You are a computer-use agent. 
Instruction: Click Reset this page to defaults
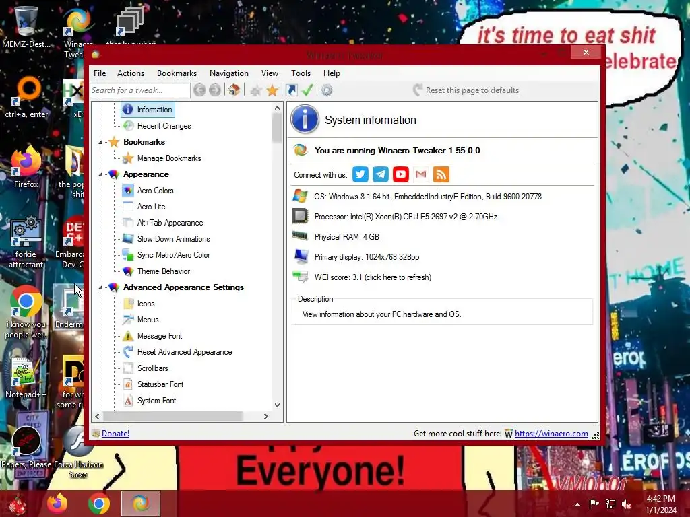[x=466, y=90]
